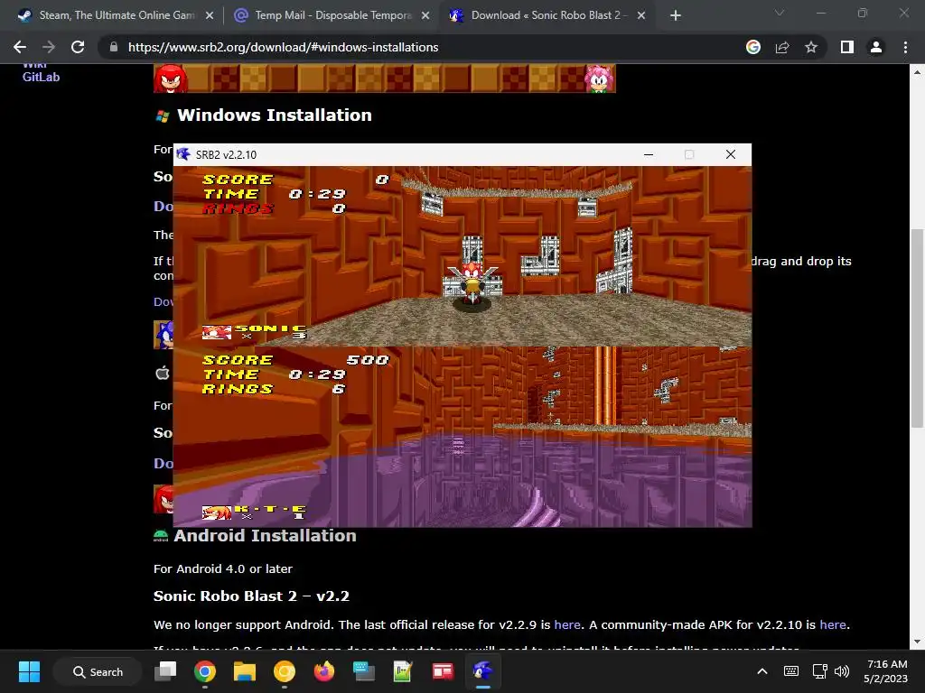Image resolution: width=925 pixels, height=693 pixels.
Task: Click the page scroll-up arrow
Action: coord(917,72)
